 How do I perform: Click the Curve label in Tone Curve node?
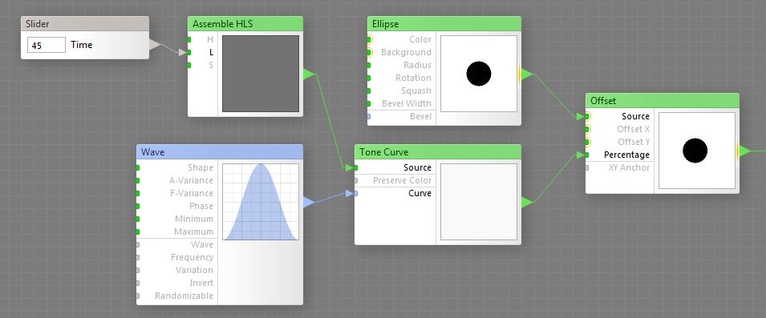click(x=420, y=193)
